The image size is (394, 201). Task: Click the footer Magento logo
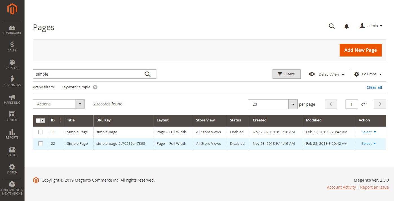click(36, 180)
